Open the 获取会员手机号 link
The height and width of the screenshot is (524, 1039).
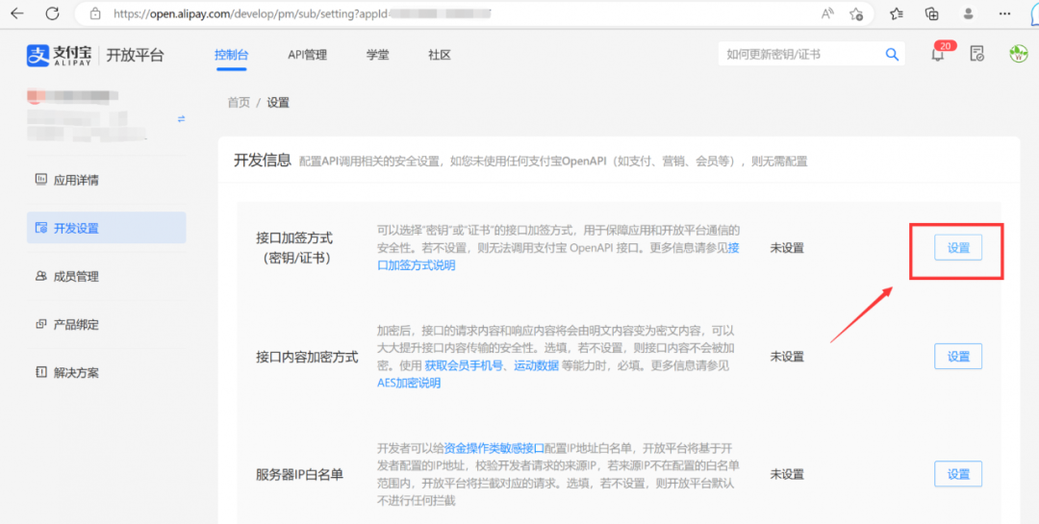pos(463,365)
